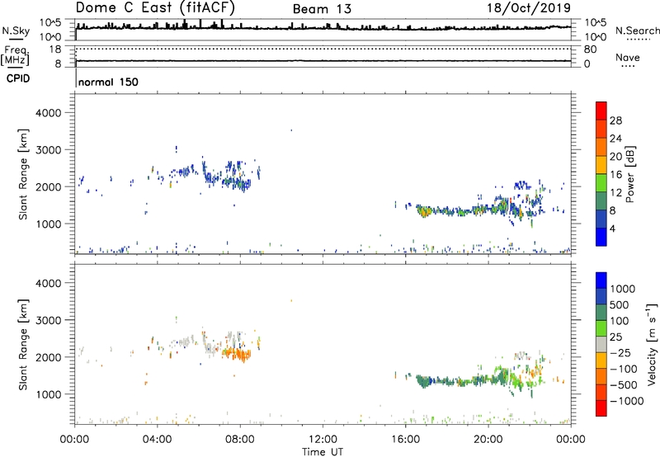Pick the bright blue bottom Power color segment

(601, 237)
